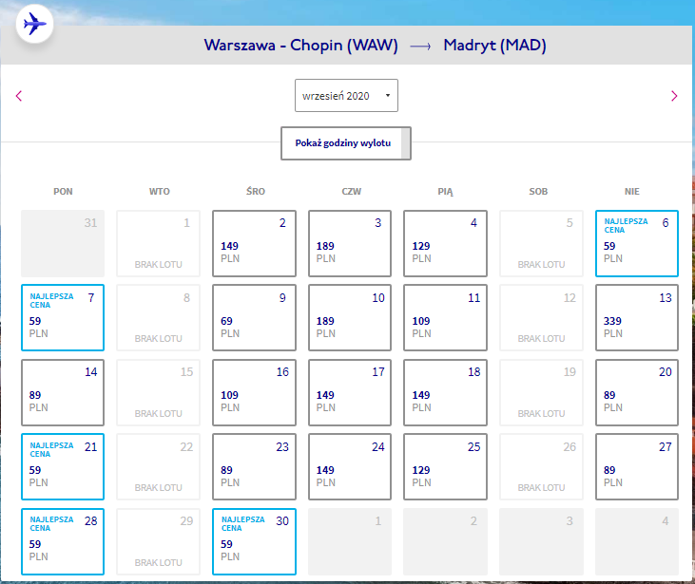Choose best price on September 30
The width and height of the screenshot is (695, 584).
(x=255, y=541)
